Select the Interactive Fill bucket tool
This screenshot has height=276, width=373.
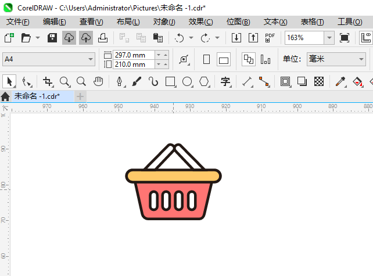coord(357,81)
